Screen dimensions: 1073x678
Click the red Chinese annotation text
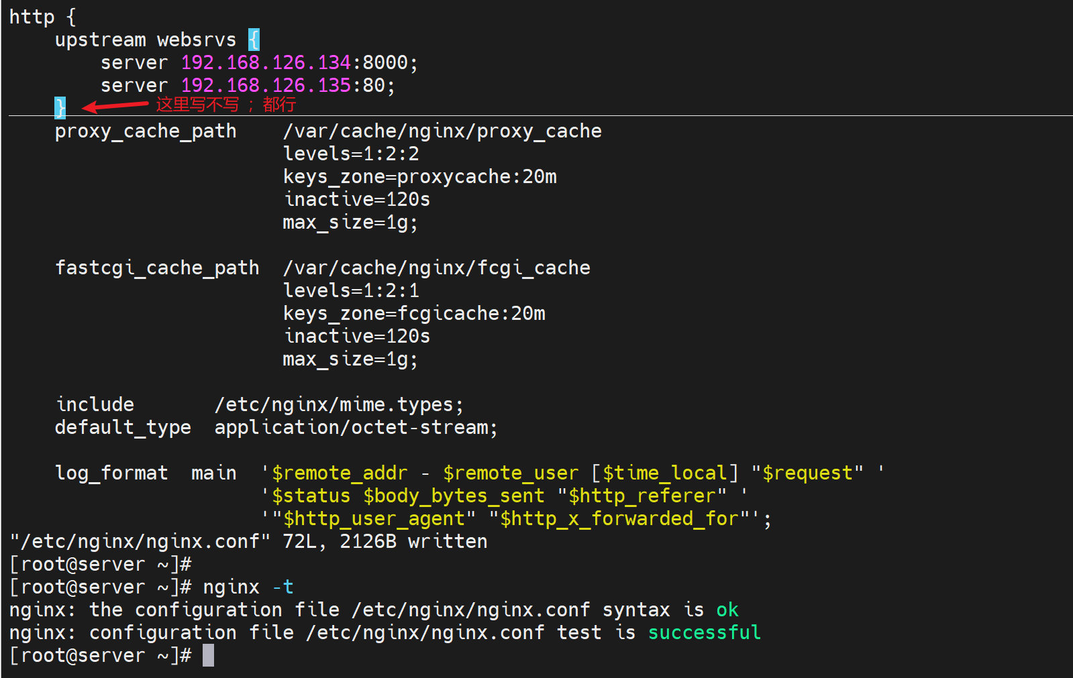(x=225, y=105)
